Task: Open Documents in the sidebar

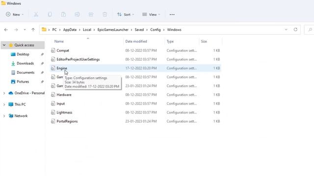Action: click(x=26, y=72)
